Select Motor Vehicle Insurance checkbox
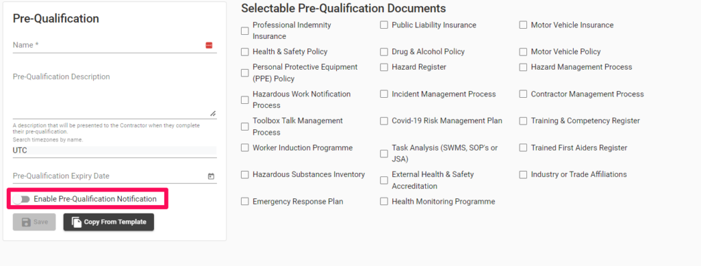 pyautogui.click(x=523, y=25)
